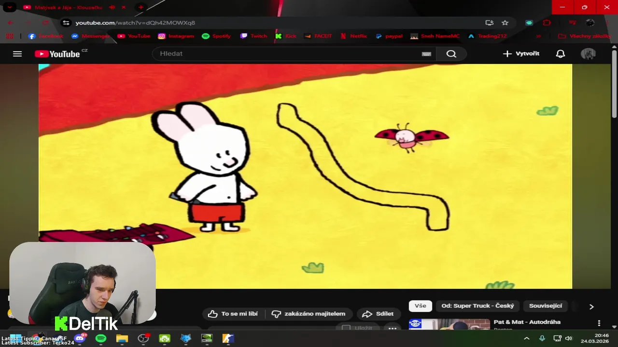Open Discord from the taskbar
Screen dimensions: 618x347
point(80,338)
